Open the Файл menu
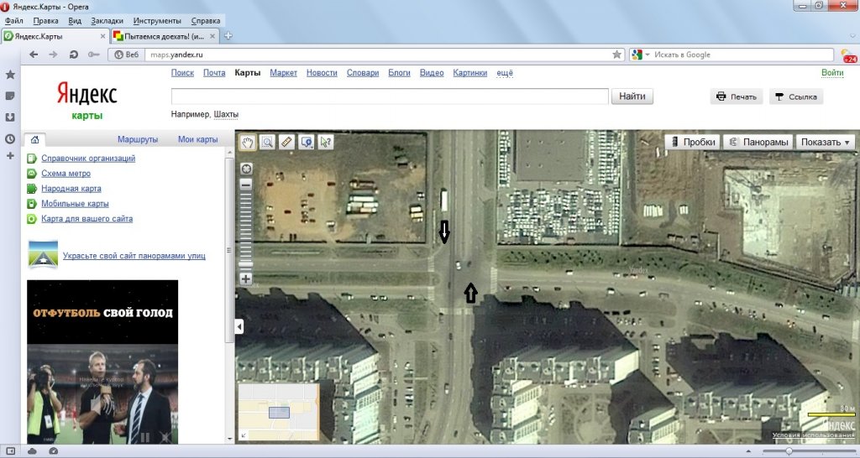860x458 pixels. 13,21
